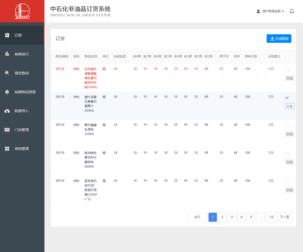Click the 订货 clipboard icon in sidebar
303x252 pixels.
coord(7,35)
